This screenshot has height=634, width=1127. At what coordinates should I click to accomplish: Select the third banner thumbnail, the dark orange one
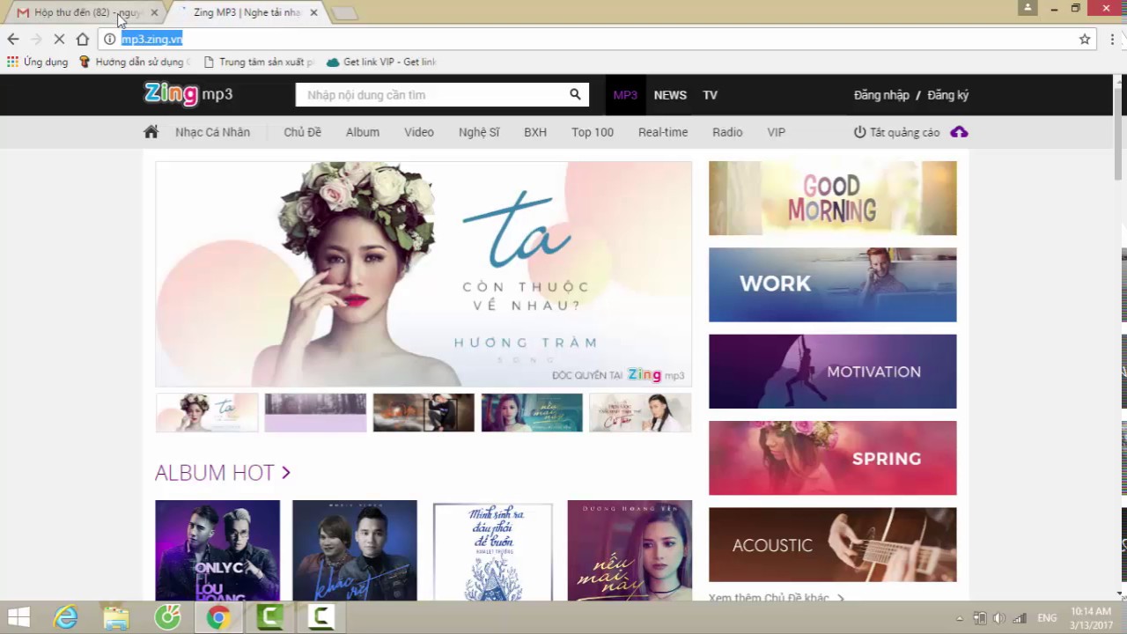click(424, 412)
